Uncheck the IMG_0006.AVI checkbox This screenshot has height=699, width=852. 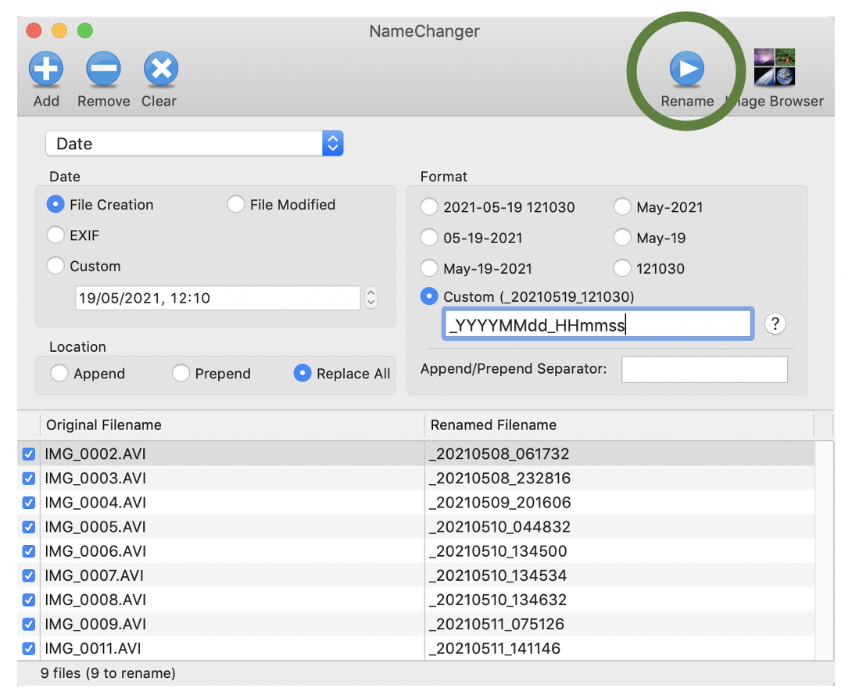pyautogui.click(x=29, y=551)
